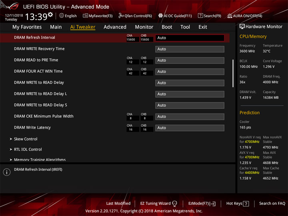This screenshot has width=288, height=216.
Task: Open Search(F9) tool
Action: coord(209,16)
